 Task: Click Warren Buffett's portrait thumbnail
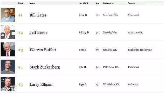(8, 49)
